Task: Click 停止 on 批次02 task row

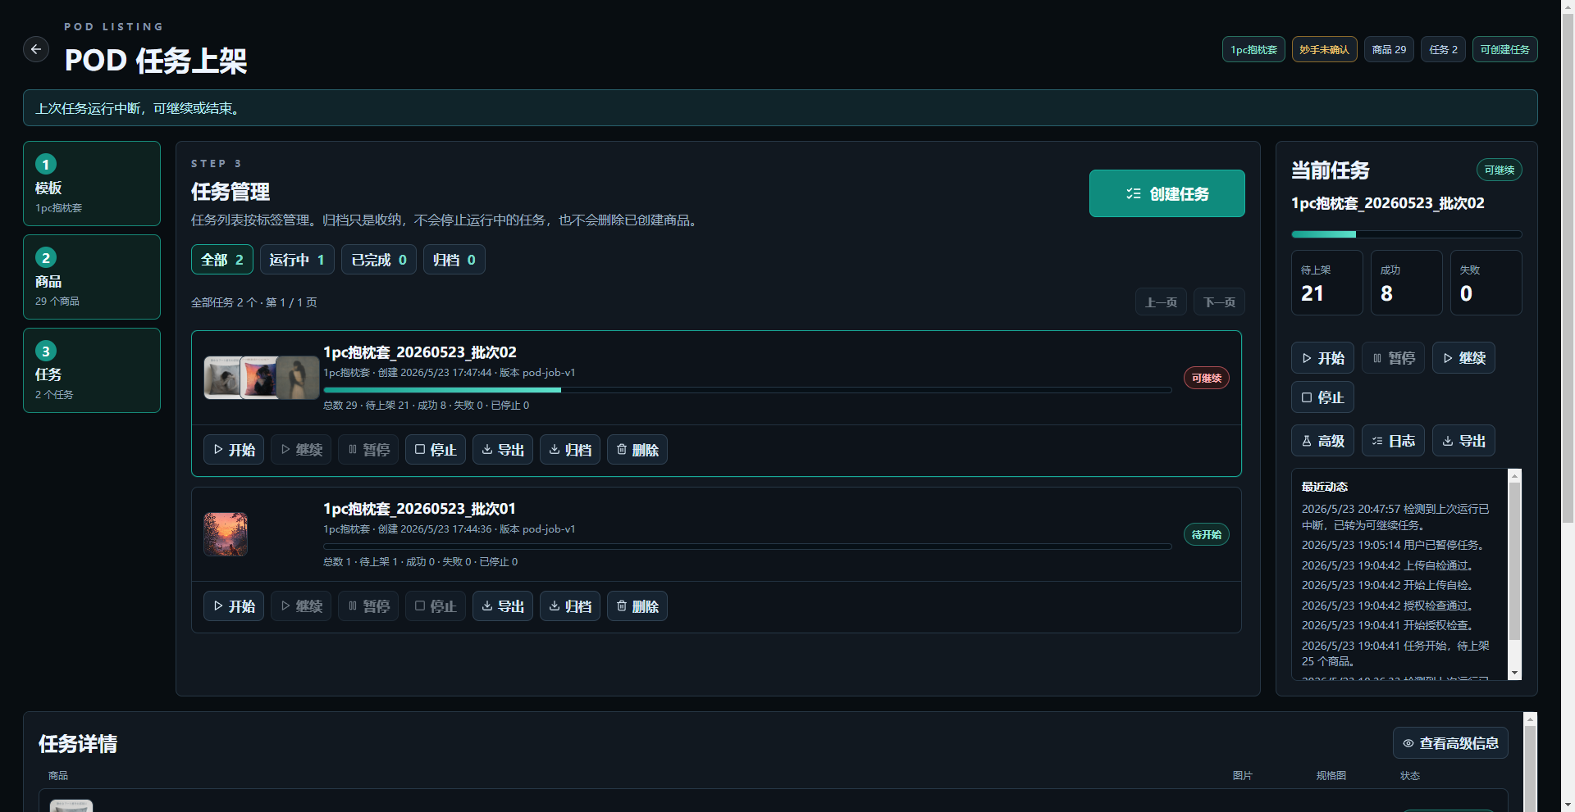Action: pyautogui.click(x=436, y=450)
